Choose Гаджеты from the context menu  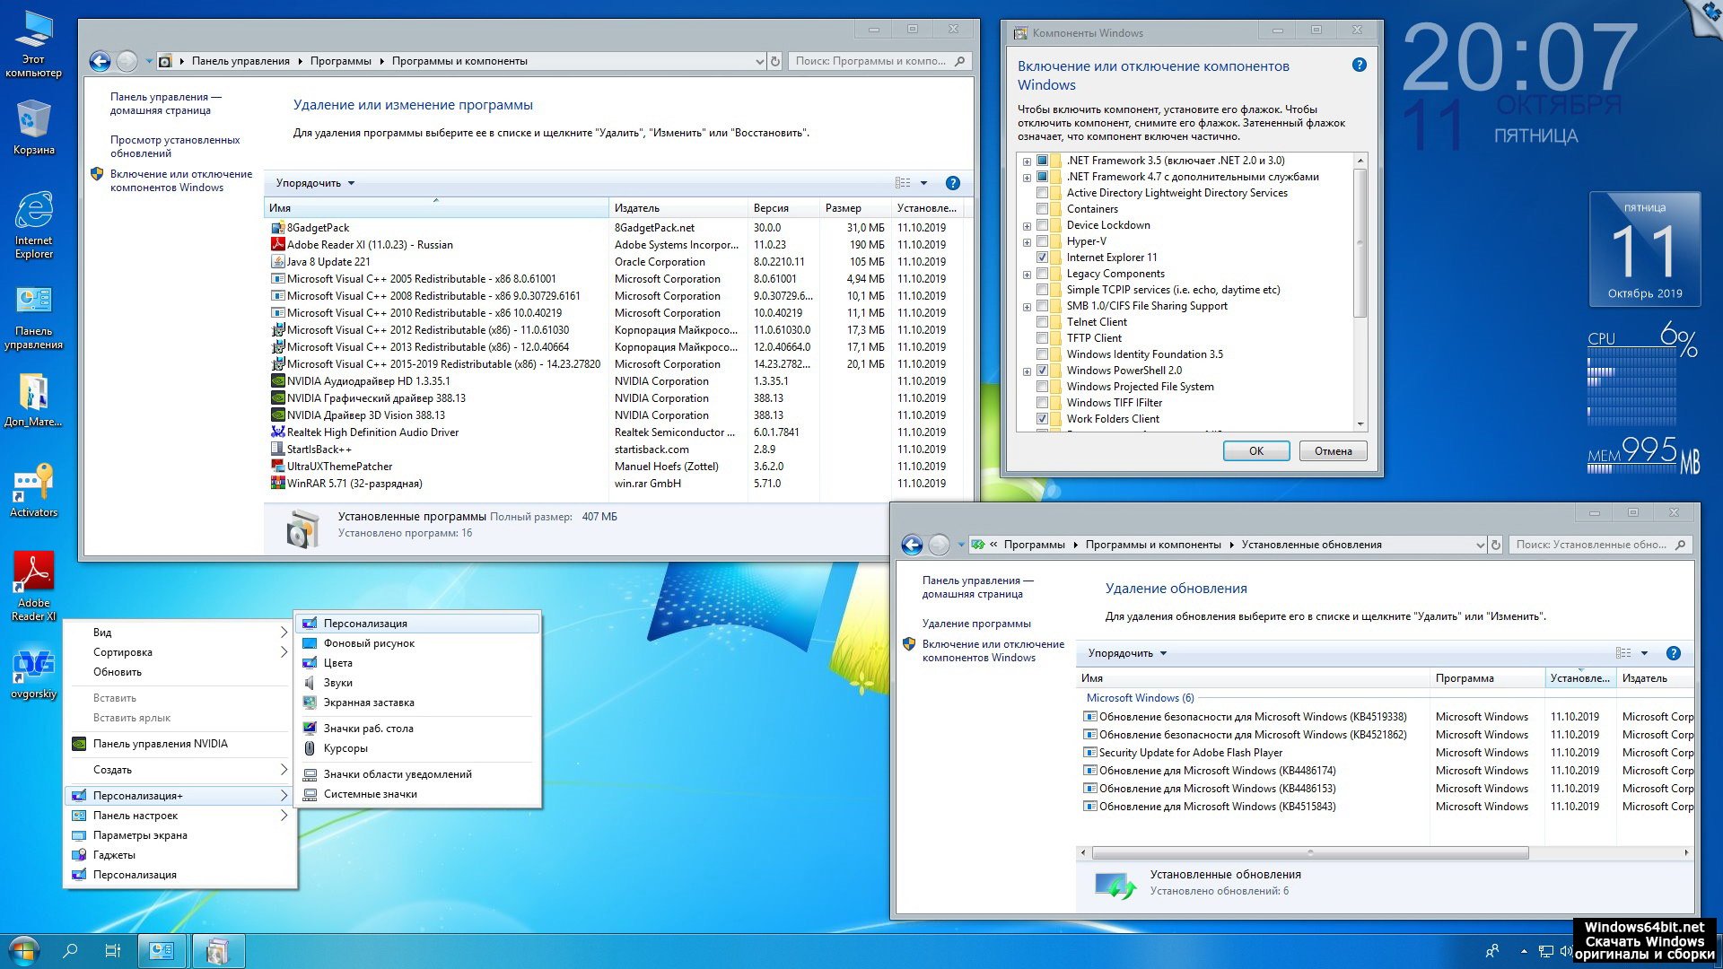114,855
